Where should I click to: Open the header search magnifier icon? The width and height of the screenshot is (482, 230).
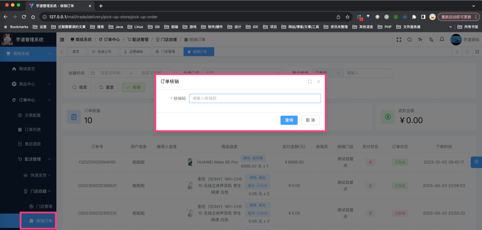tap(409, 40)
